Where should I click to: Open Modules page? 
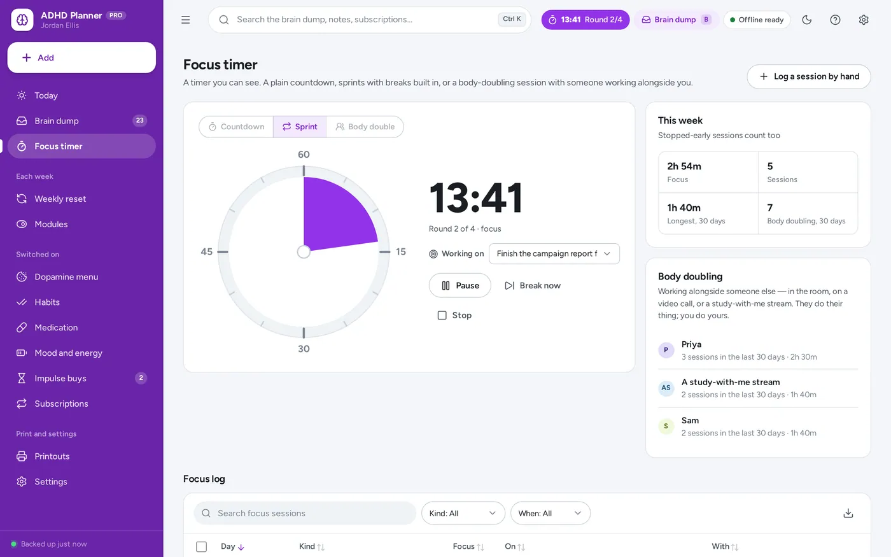(81, 224)
